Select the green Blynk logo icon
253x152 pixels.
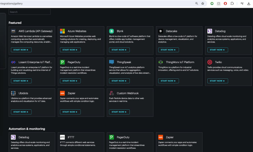(111, 31)
